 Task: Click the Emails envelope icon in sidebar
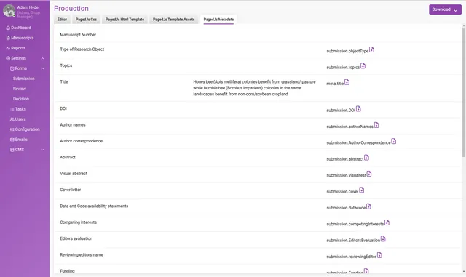[x=12, y=140]
